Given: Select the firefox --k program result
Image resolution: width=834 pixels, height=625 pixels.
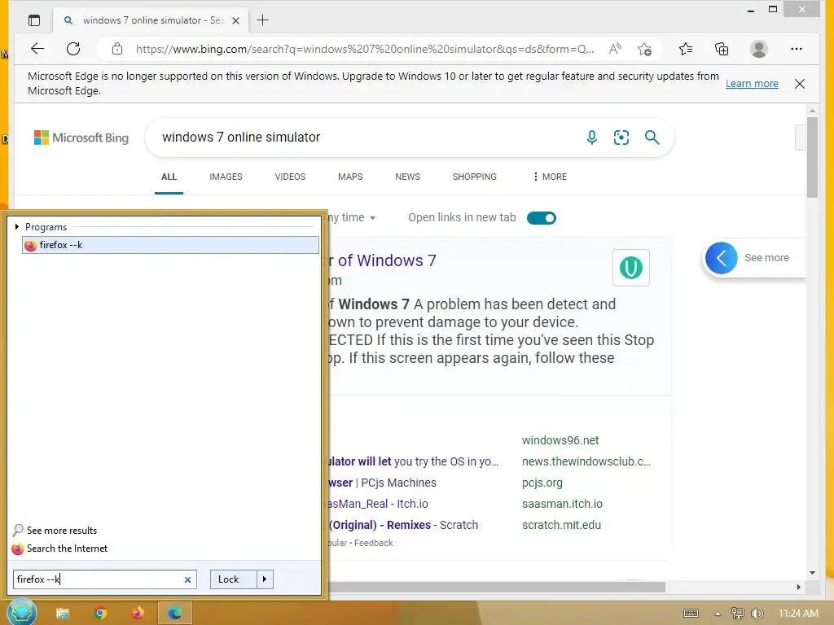Looking at the screenshot, I should (x=171, y=245).
